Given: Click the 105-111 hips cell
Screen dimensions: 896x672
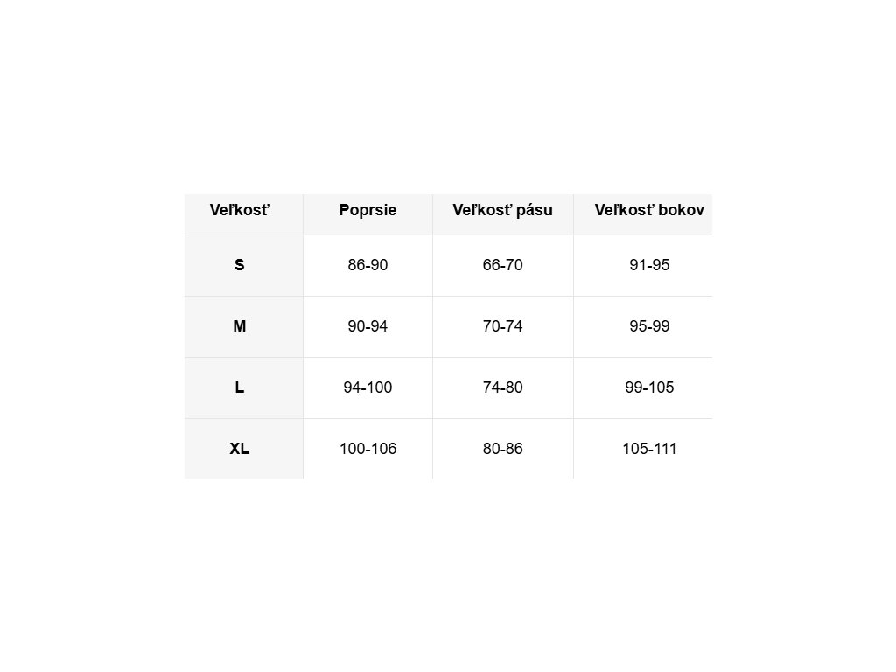Looking at the screenshot, I should coord(649,449).
